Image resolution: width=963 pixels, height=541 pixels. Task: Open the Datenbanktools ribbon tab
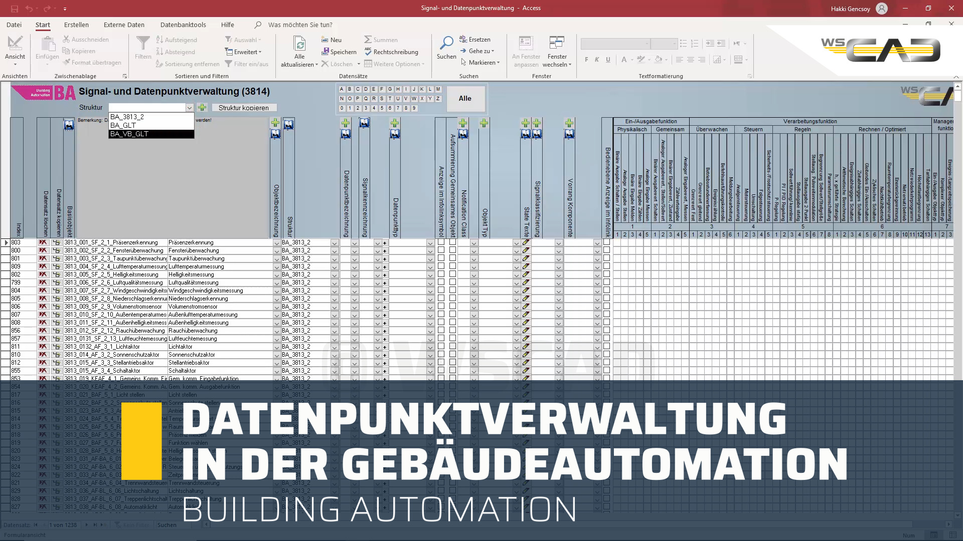[183, 25]
